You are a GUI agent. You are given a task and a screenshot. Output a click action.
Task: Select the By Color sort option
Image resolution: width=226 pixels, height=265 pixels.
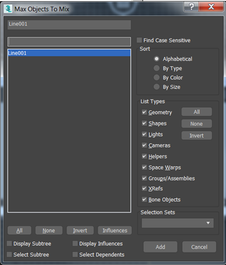point(157,77)
